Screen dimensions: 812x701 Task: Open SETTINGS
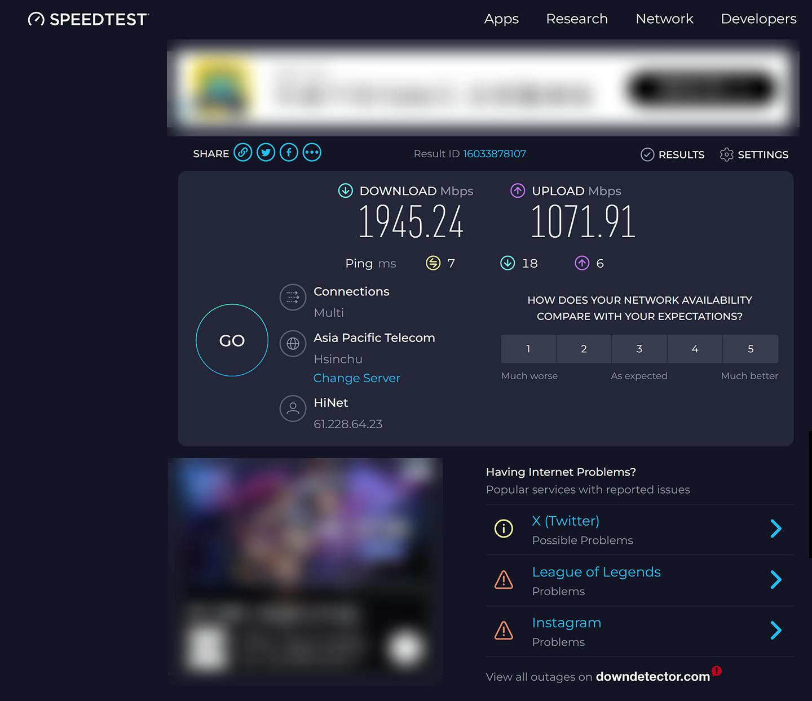(763, 154)
